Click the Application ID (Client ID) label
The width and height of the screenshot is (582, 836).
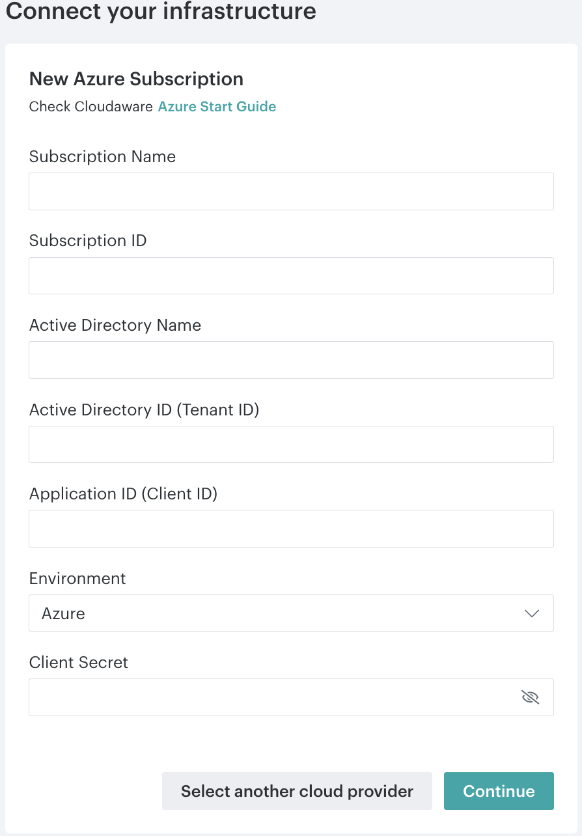(x=123, y=494)
